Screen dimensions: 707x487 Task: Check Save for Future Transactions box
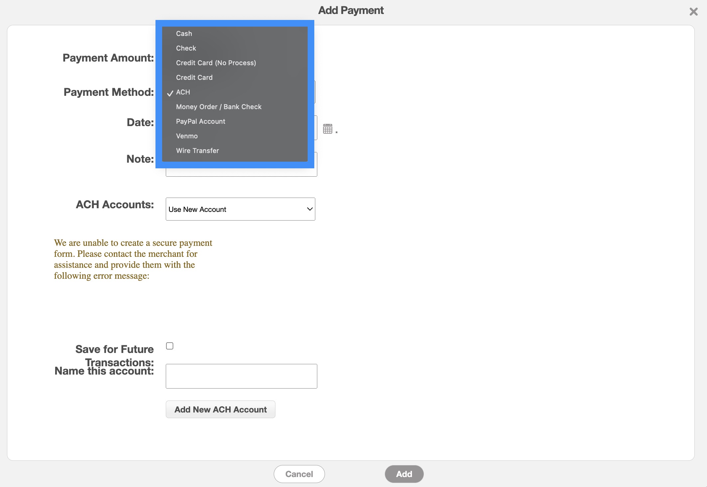pos(170,346)
